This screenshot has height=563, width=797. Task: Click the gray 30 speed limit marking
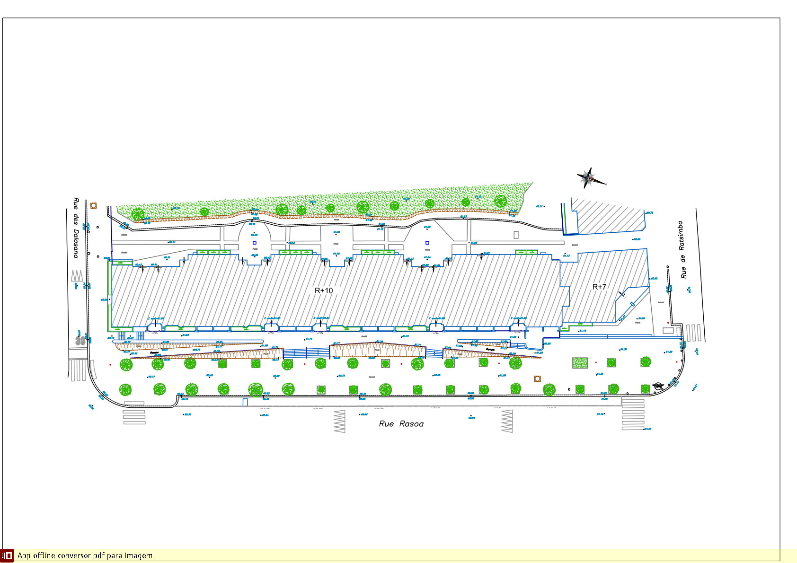[80, 341]
